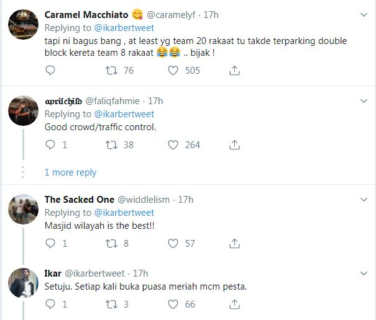
Task: Open @ikarbertweet link in Caramel Macchiato's reply
Action: point(124,28)
